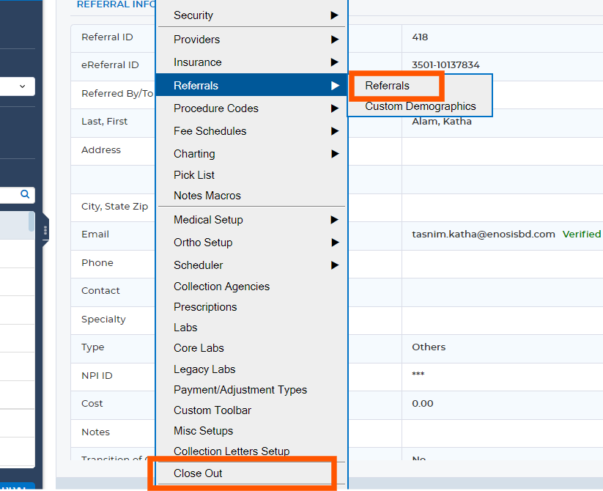This screenshot has height=491, width=603.
Task: Open the Charting submenu
Action: tap(251, 154)
